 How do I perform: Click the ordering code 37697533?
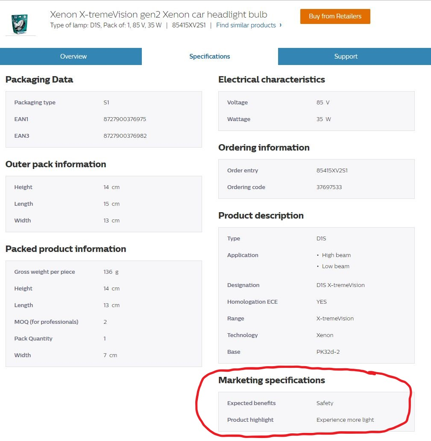tap(329, 187)
